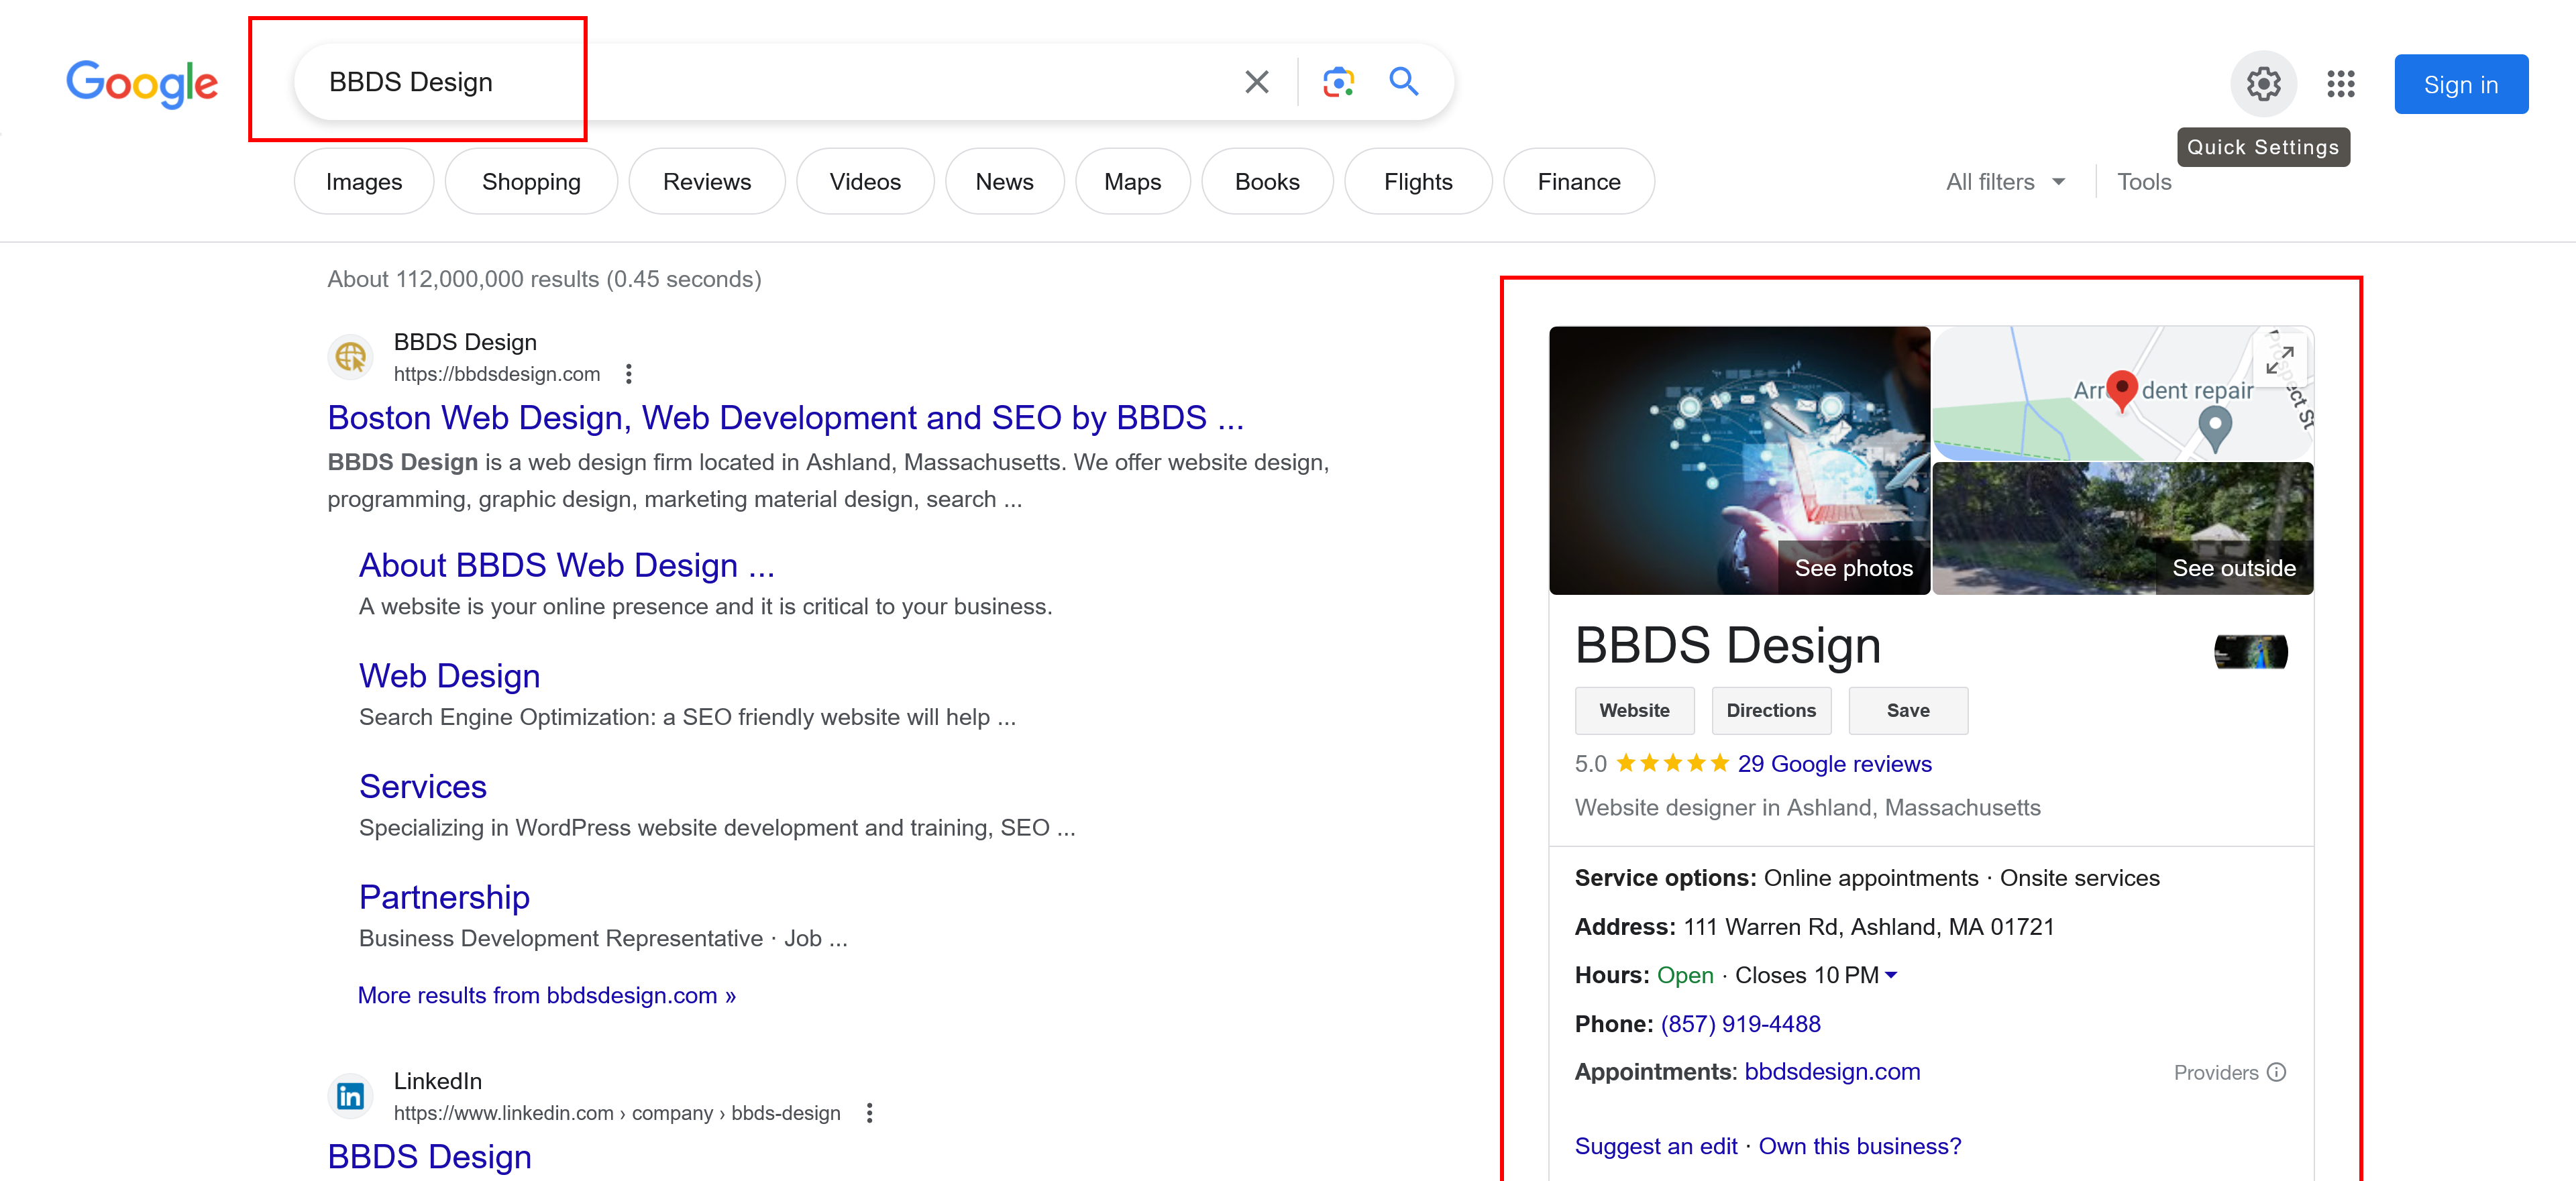Open the 29 Google reviews link

1834,765
